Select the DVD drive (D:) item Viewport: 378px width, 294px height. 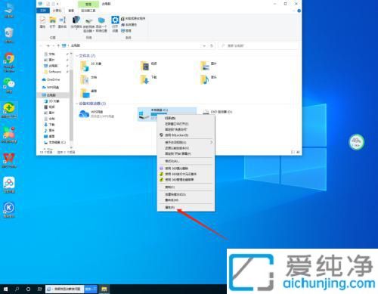point(218,112)
